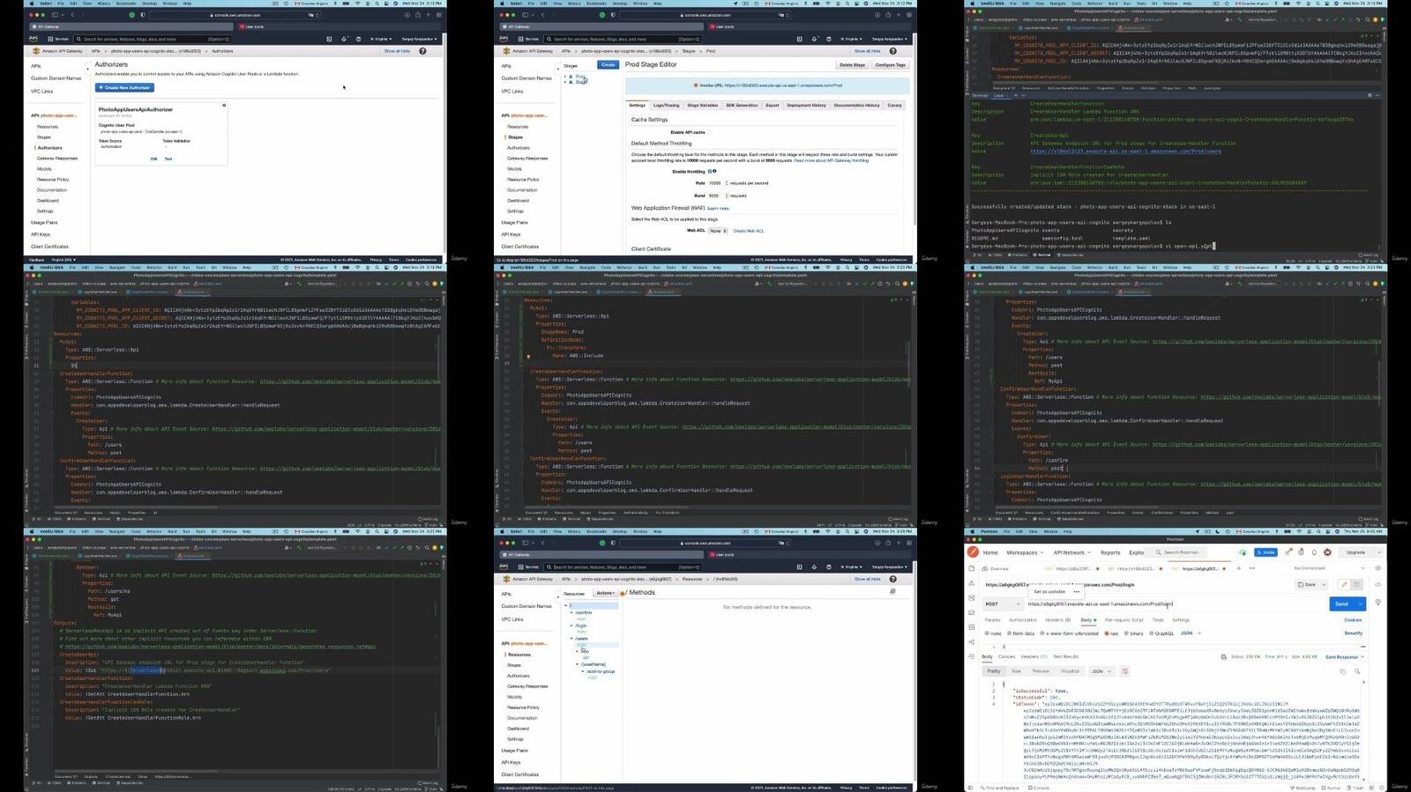This screenshot has width=1411, height=792.
Task: Open the Web ACL dropdown
Action: pos(718,231)
